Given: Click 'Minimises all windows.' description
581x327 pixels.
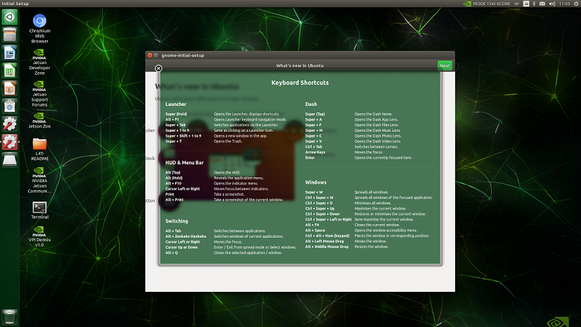Looking at the screenshot, I should (x=373, y=203).
